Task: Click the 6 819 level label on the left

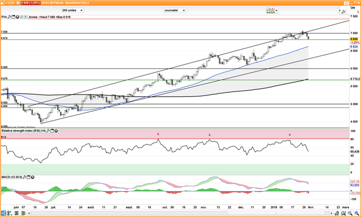Action: [x=4, y=38]
